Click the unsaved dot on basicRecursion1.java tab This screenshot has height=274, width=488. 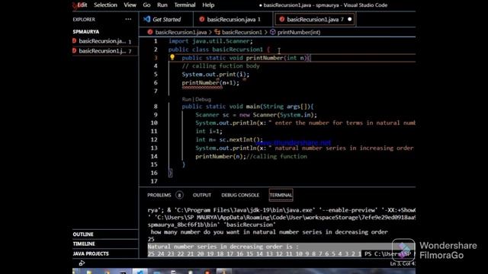coord(349,19)
